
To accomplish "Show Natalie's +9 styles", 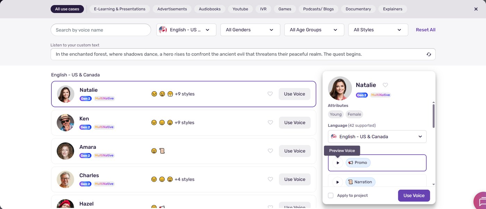I will click(185, 94).
